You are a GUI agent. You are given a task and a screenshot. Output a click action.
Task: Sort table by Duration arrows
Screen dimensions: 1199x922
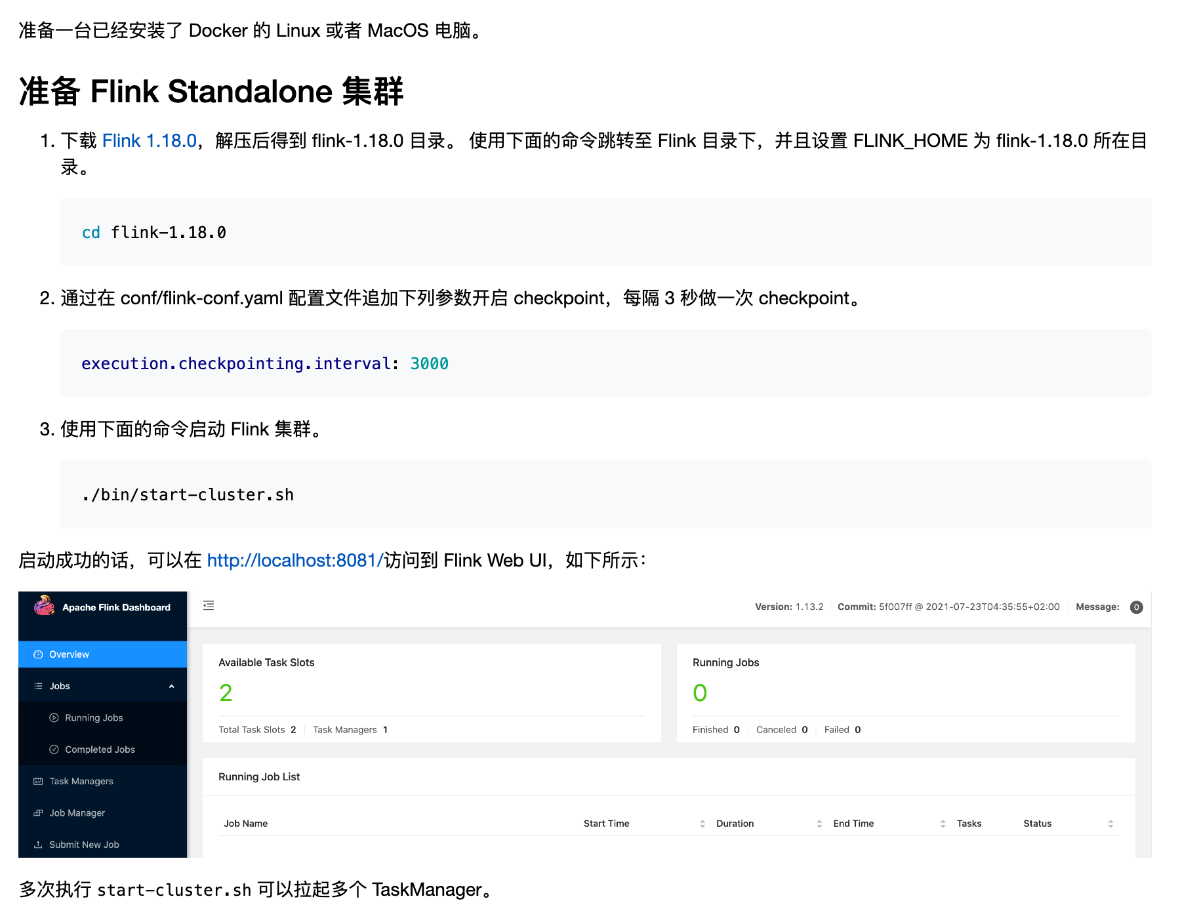coord(819,824)
